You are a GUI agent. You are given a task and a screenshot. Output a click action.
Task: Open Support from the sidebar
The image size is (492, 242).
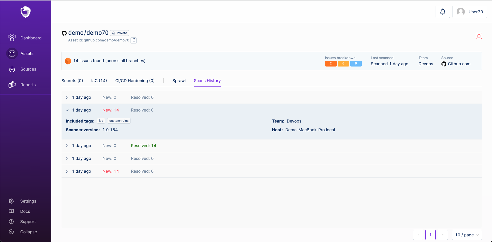pos(28,222)
